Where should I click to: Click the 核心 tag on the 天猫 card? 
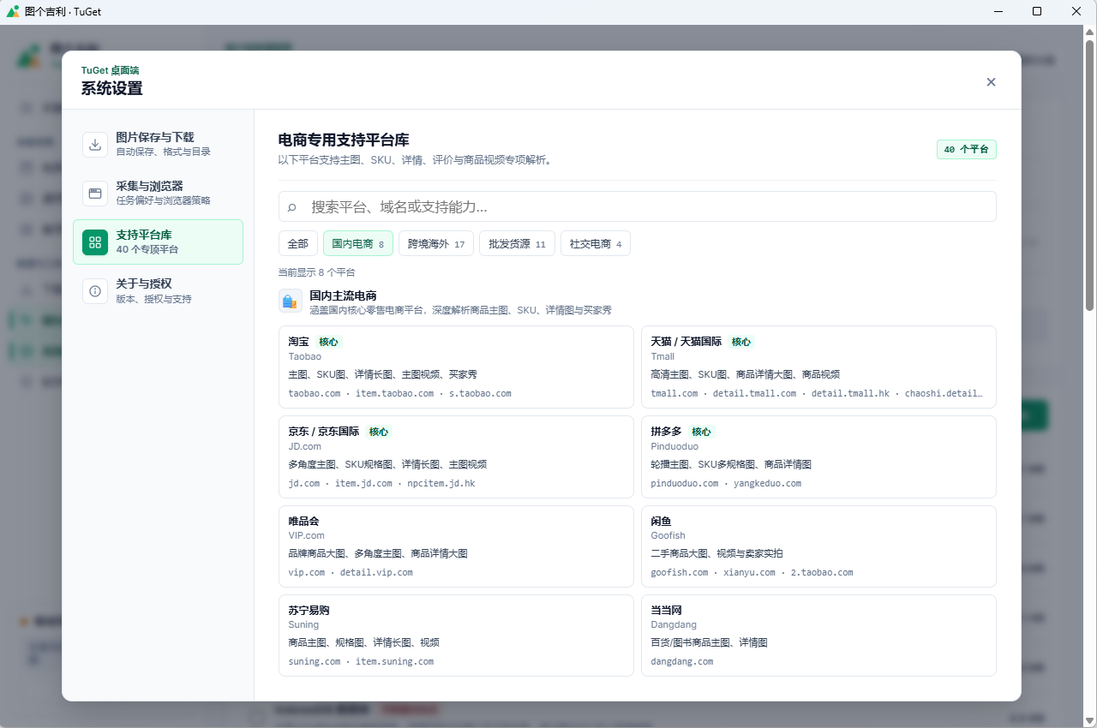[x=741, y=342]
